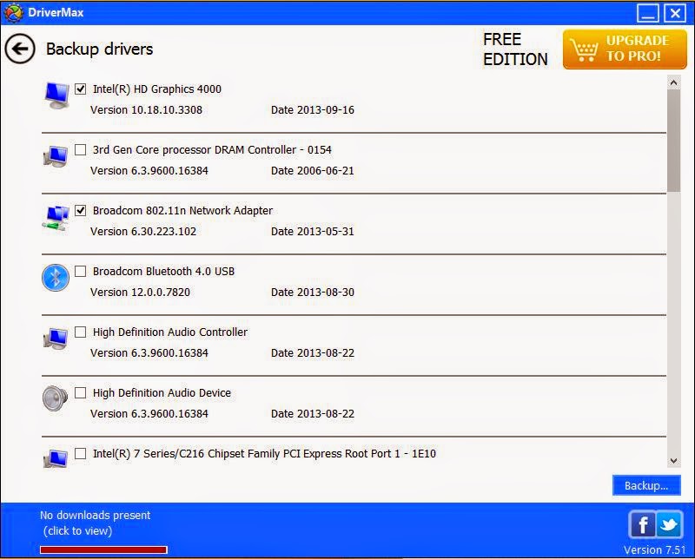The height and width of the screenshot is (559, 695).
Task: Click the PCI Express Root Port icon
Action: click(x=56, y=458)
